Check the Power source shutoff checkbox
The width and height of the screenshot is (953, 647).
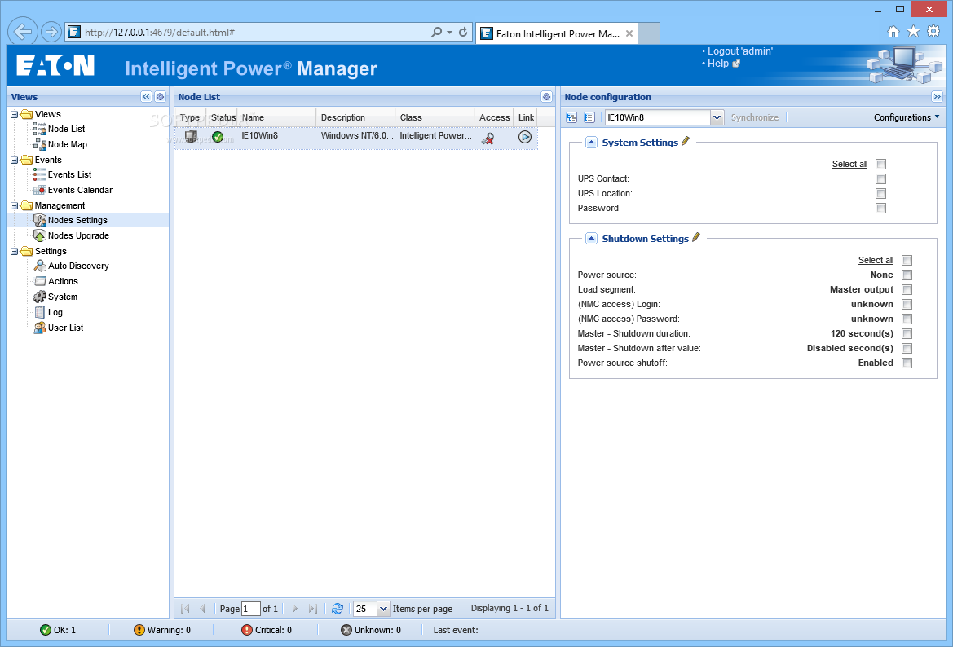[907, 363]
